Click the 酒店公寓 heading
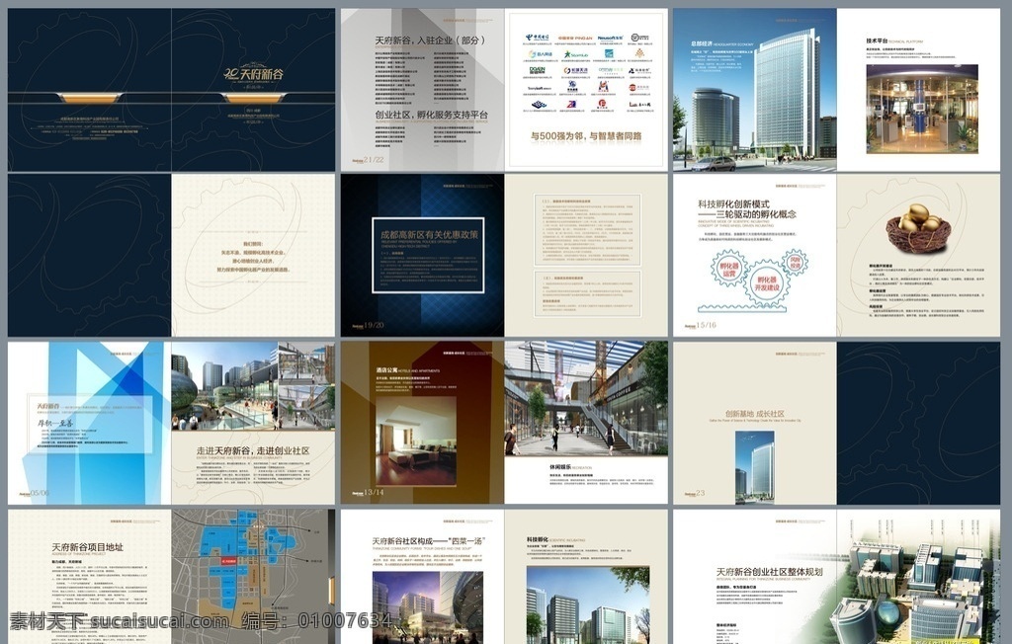The height and width of the screenshot is (644, 1012). (386, 371)
